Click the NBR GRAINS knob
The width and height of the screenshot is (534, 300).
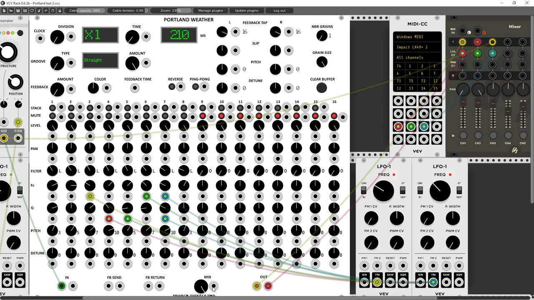322,36
